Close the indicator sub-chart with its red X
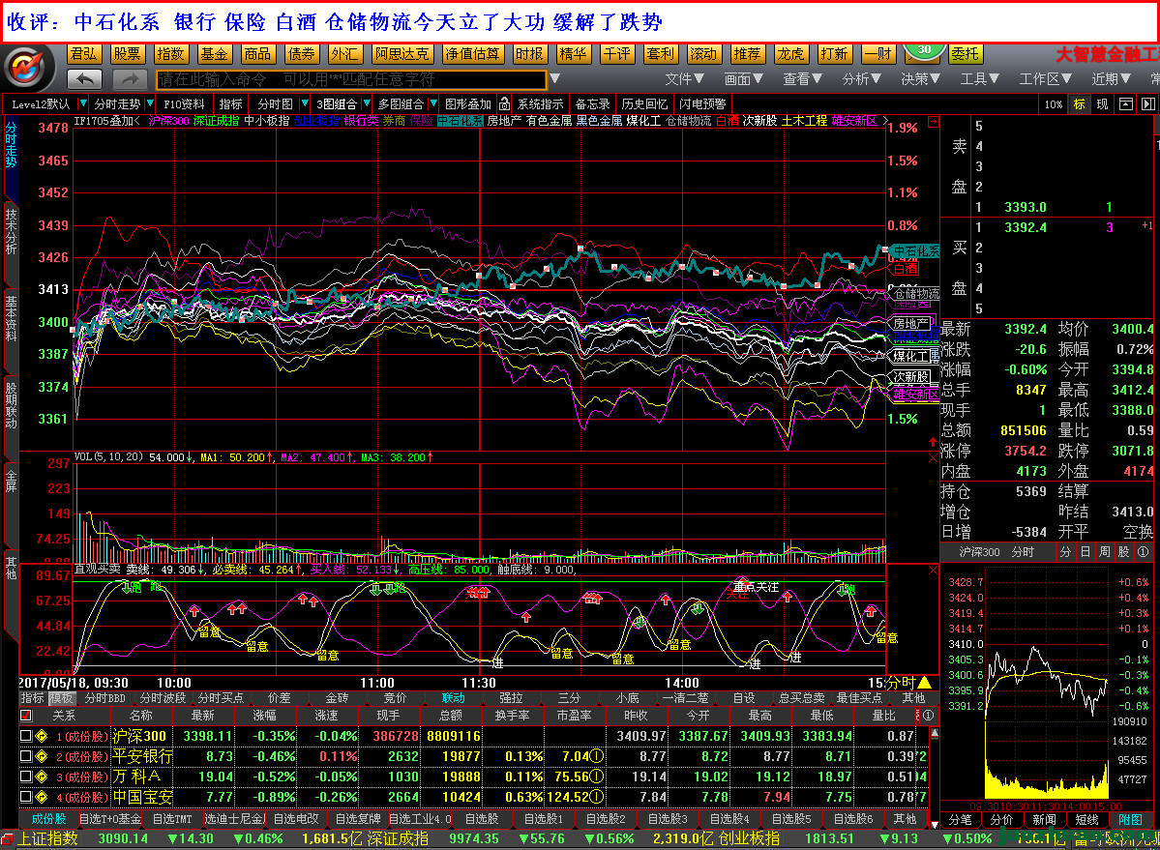Image resolution: width=1160 pixels, height=850 pixels. [x=933, y=571]
